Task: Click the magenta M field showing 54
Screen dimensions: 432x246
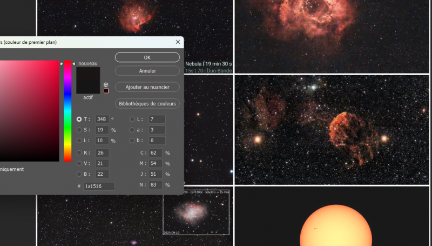Action: tap(156, 163)
